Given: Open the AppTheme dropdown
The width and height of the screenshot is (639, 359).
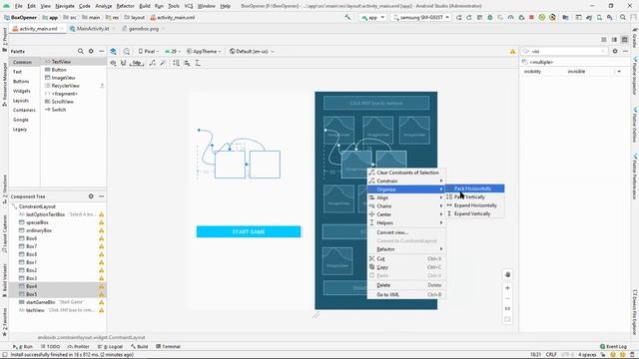Looking at the screenshot, I should 204,51.
